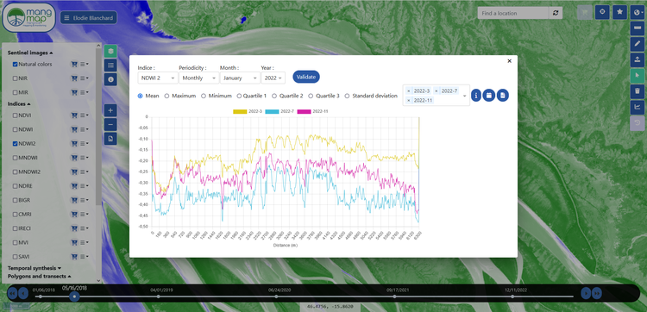Click the calendar icon in dialog
The height and width of the screenshot is (312, 647).
[x=489, y=95]
